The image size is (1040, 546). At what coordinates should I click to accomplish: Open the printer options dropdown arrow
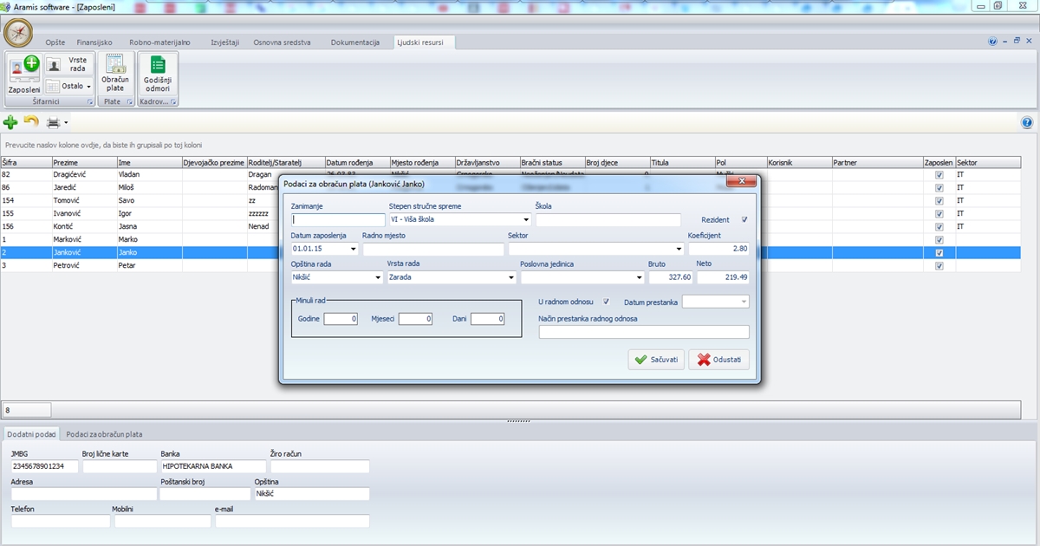pyautogui.click(x=66, y=123)
